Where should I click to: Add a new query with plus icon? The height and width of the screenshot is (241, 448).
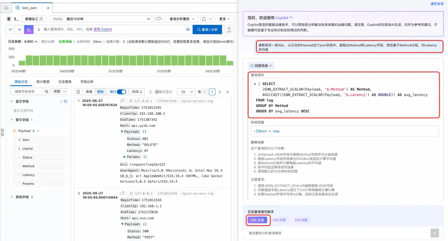pos(19,29)
